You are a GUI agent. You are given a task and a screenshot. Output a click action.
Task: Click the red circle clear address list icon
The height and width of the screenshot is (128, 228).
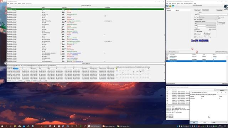(x=197, y=52)
